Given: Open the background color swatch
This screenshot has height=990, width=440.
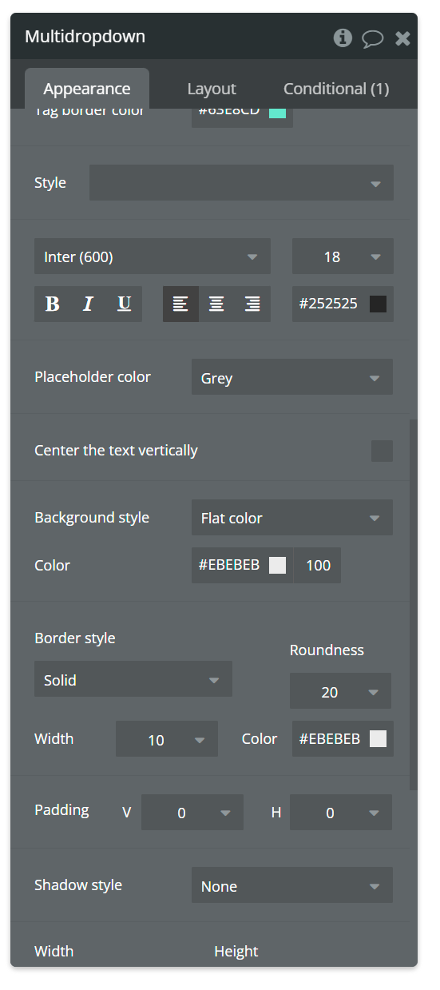Looking at the screenshot, I should [x=277, y=566].
